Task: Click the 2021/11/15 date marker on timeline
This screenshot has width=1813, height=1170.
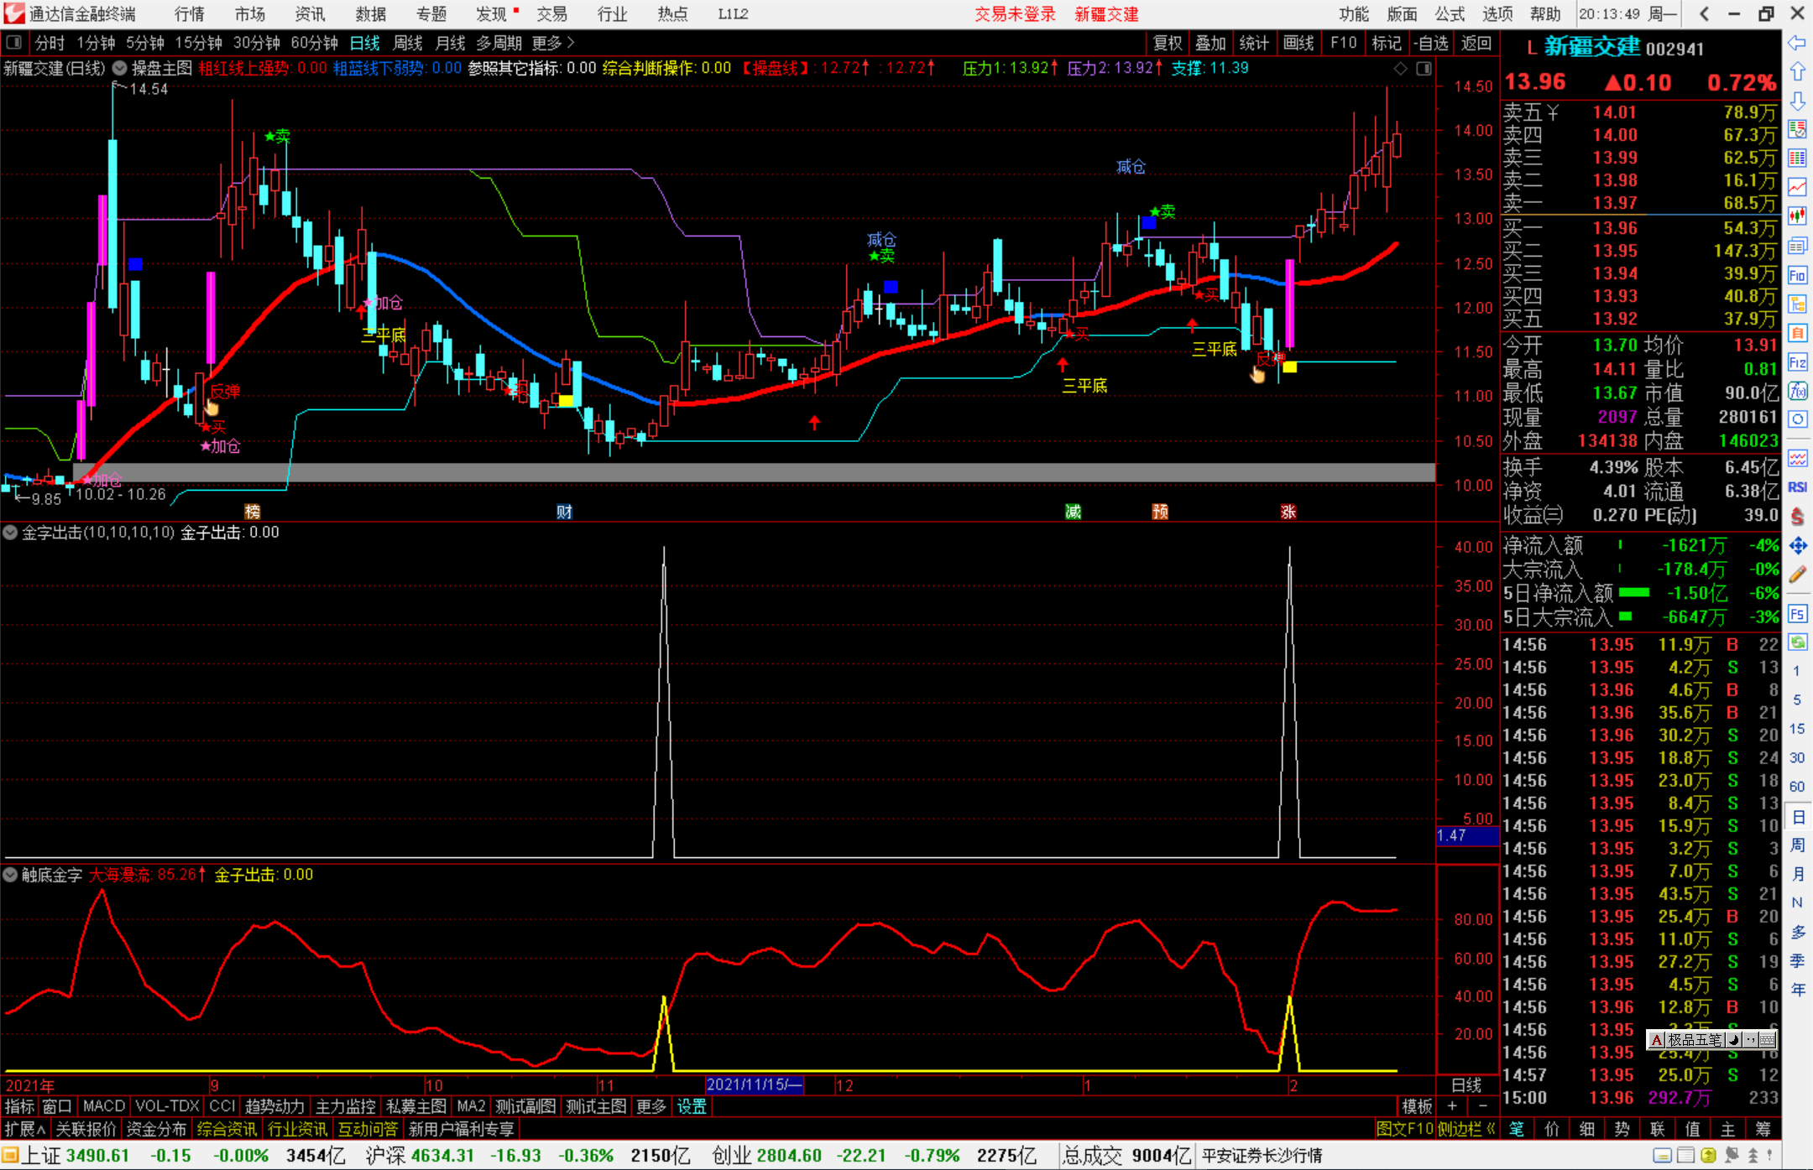Action: [755, 1084]
